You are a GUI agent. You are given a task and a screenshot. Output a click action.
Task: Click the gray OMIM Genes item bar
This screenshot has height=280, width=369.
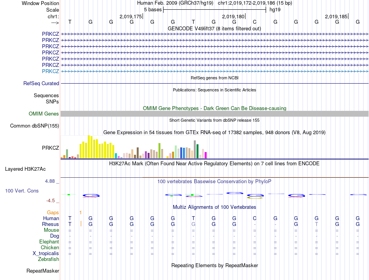coord(214,114)
